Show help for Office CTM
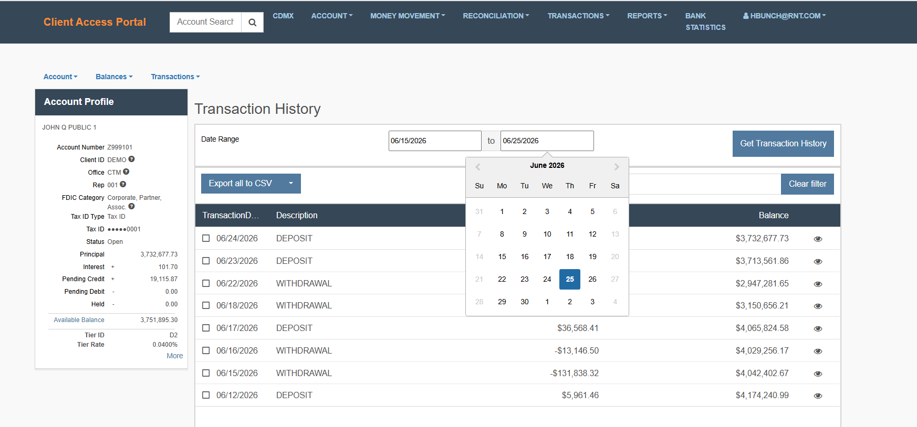Image resolution: width=917 pixels, height=427 pixels. click(x=126, y=172)
